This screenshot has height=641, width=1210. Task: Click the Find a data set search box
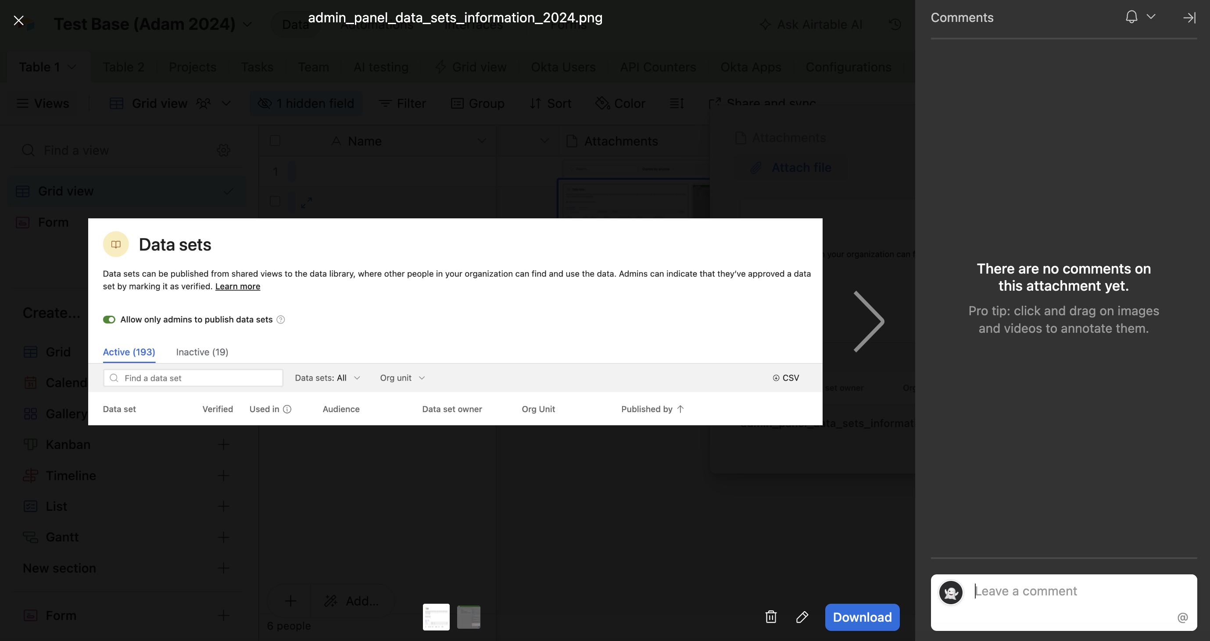click(193, 378)
